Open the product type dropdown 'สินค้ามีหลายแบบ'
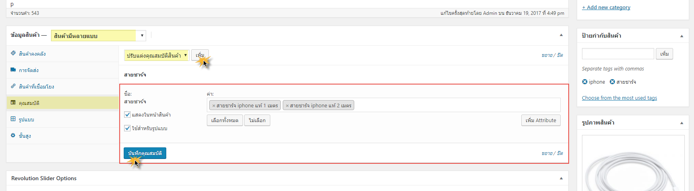This screenshot has height=191, width=694. (x=98, y=36)
